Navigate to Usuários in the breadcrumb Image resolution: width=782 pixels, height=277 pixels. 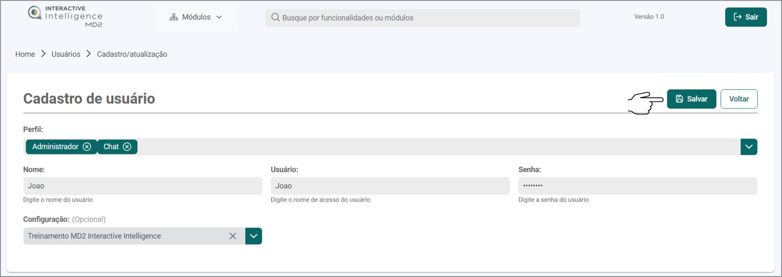coord(66,54)
